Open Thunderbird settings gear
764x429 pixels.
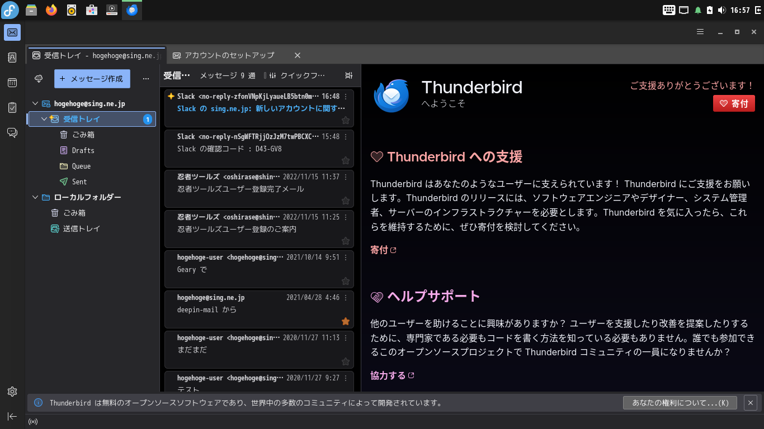point(12,392)
